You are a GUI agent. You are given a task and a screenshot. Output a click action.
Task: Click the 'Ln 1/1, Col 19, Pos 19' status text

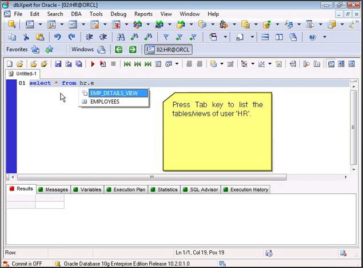200,253
